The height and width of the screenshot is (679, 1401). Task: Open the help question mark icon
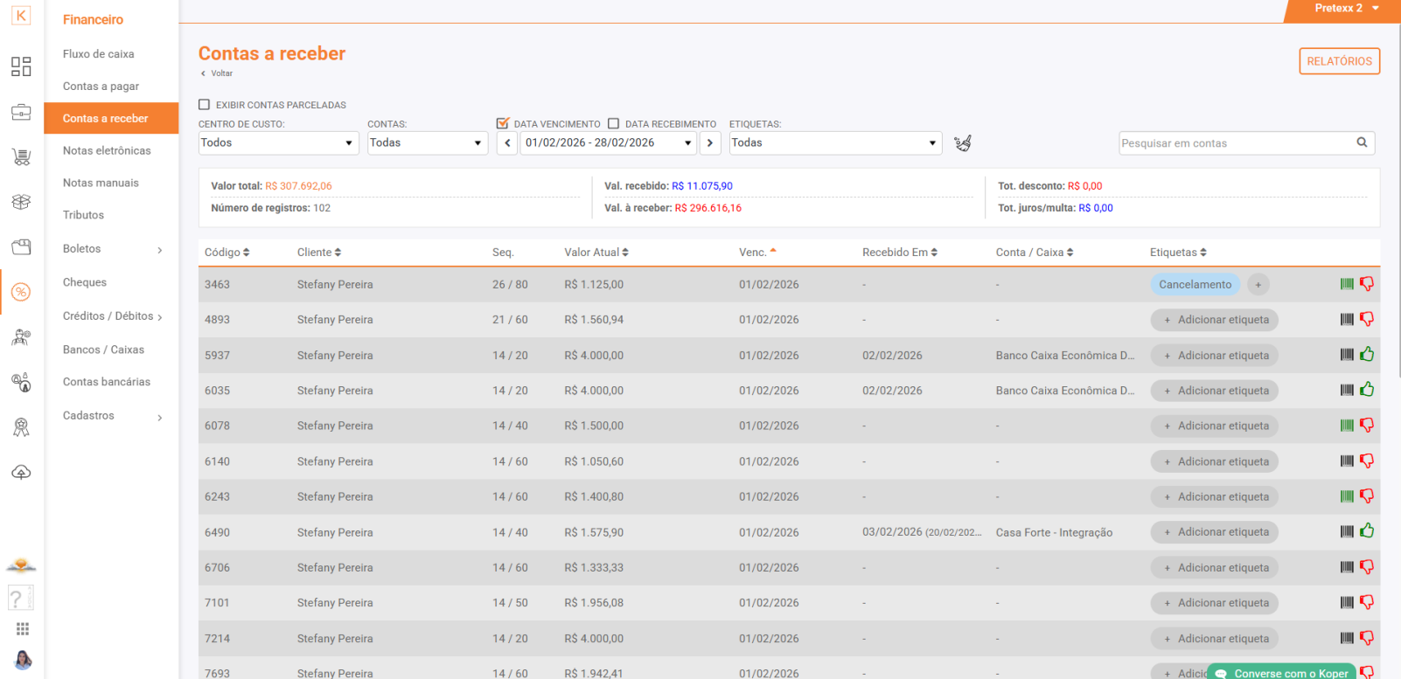click(x=19, y=598)
